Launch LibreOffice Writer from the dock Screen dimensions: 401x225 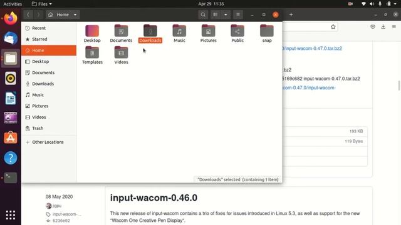pos(11,98)
